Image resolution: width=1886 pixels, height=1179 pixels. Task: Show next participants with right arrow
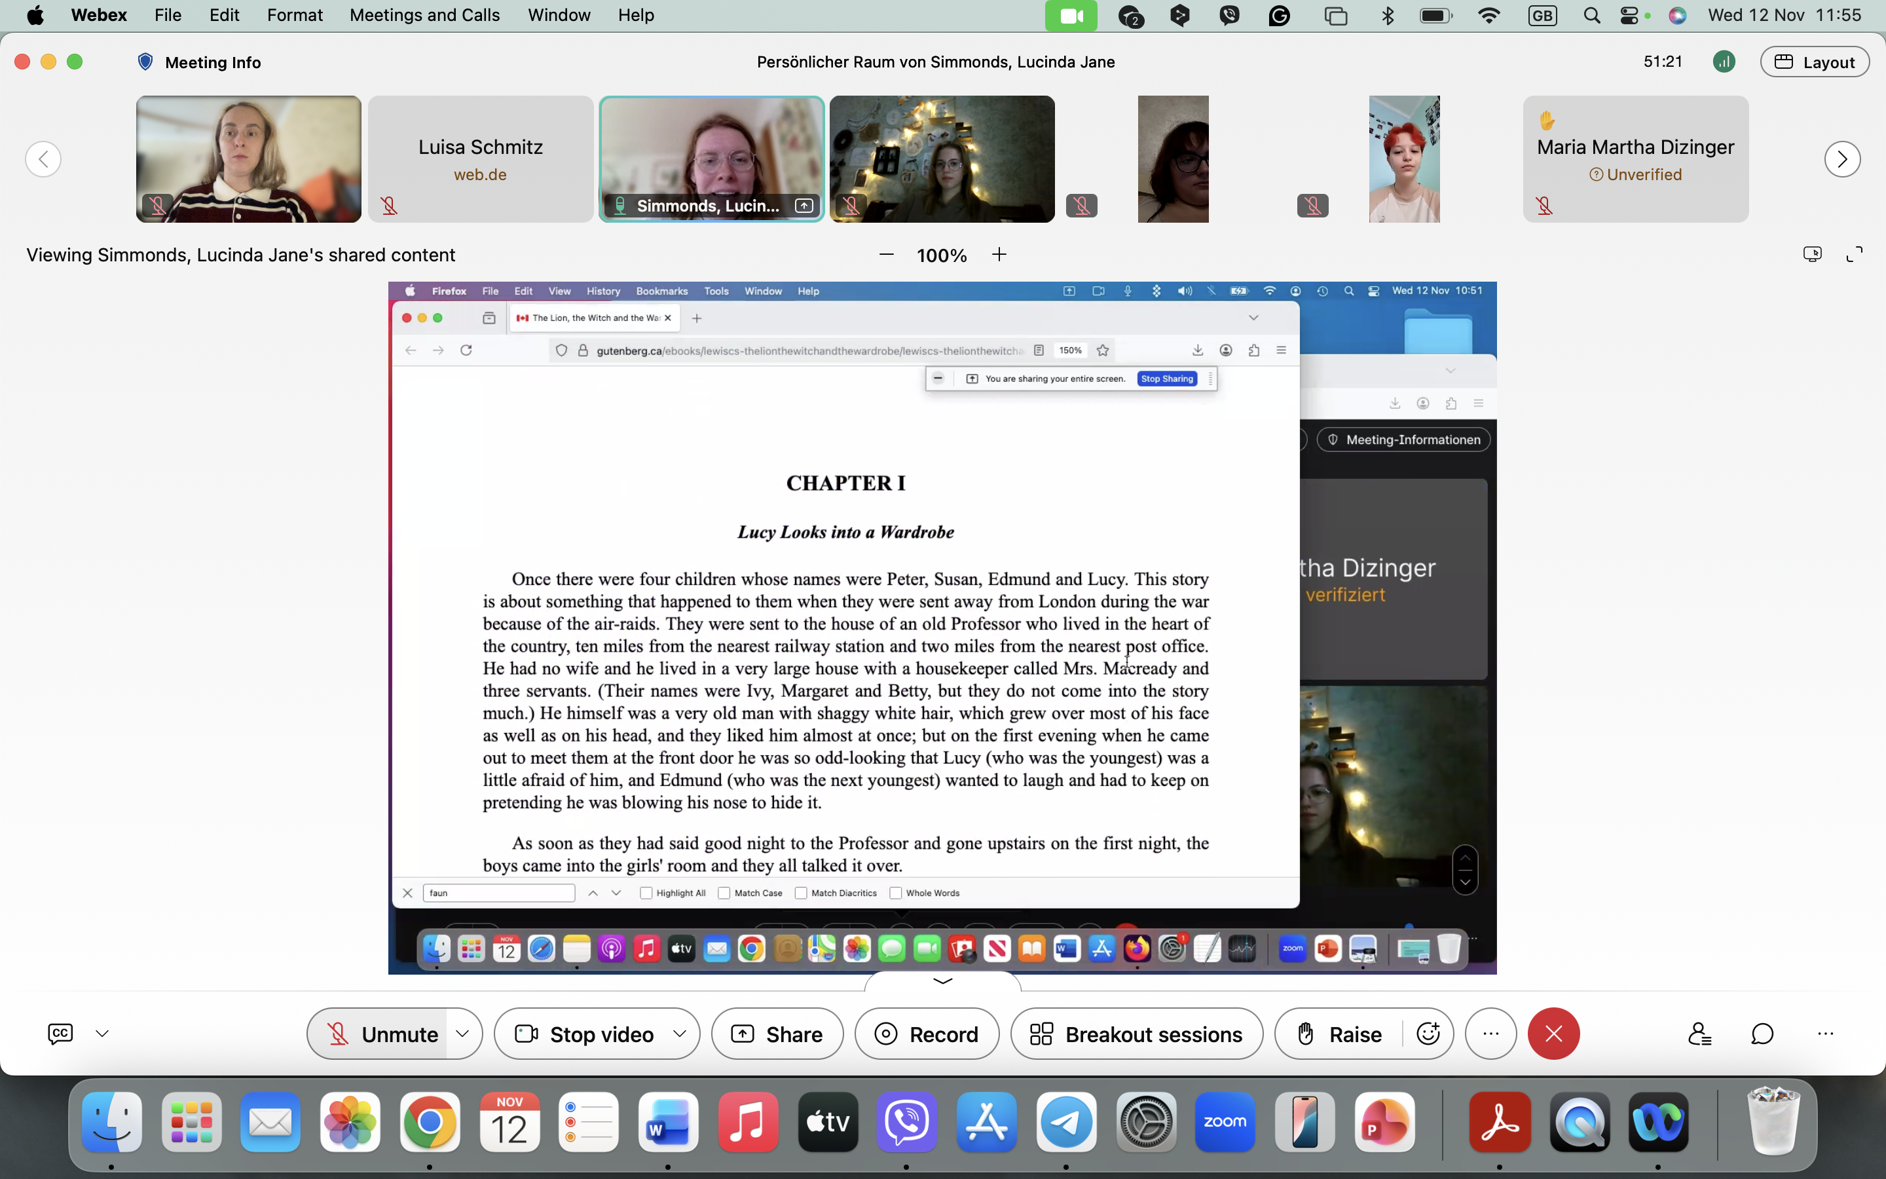click(1842, 159)
